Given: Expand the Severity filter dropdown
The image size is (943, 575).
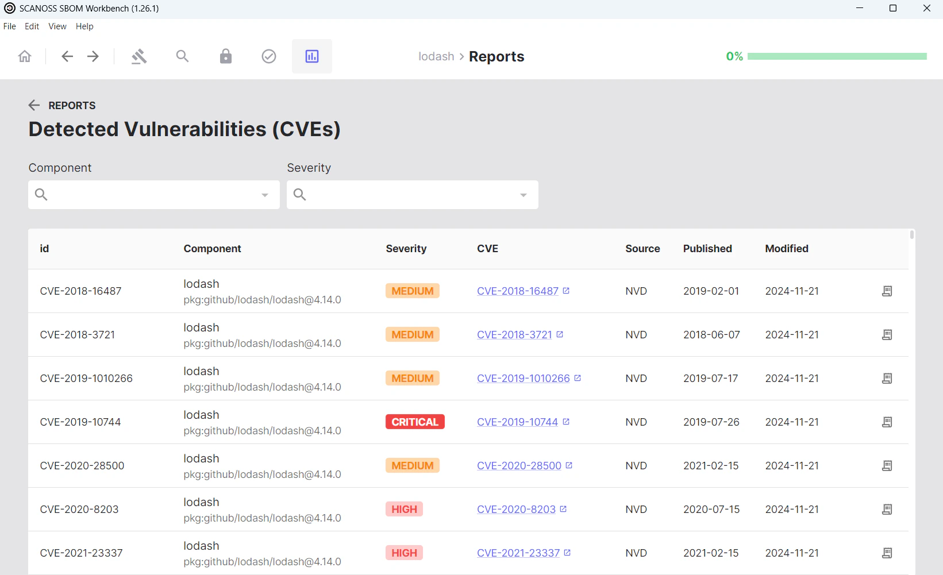Looking at the screenshot, I should coord(523,195).
